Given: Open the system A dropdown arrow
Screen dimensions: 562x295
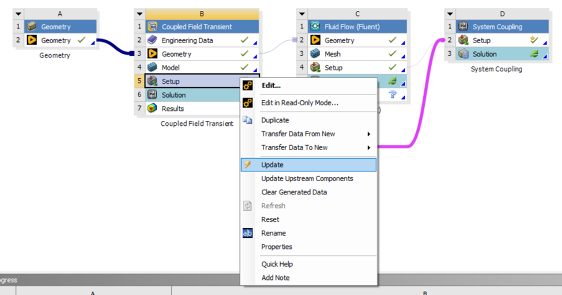Looking at the screenshot, I should [18, 14].
